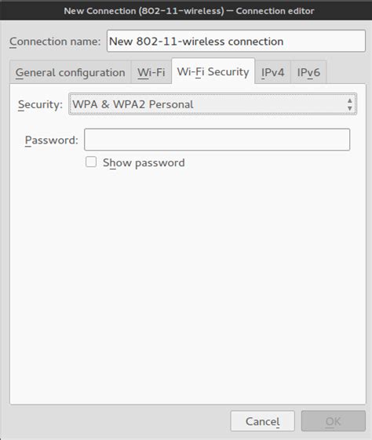Image resolution: width=372 pixels, height=440 pixels.
Task: Select the Wi-Fi Security tab
Action: pos(213,71)
